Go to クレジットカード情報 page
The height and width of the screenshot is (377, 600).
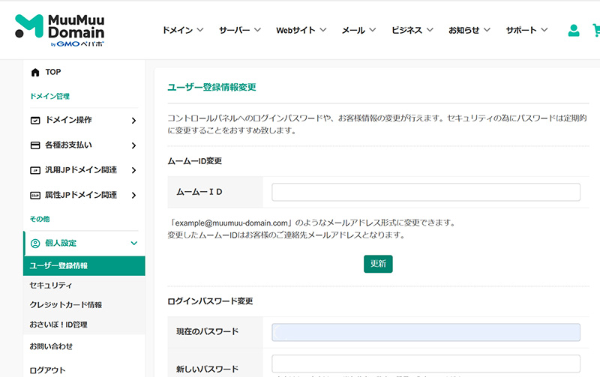point(66,305)
